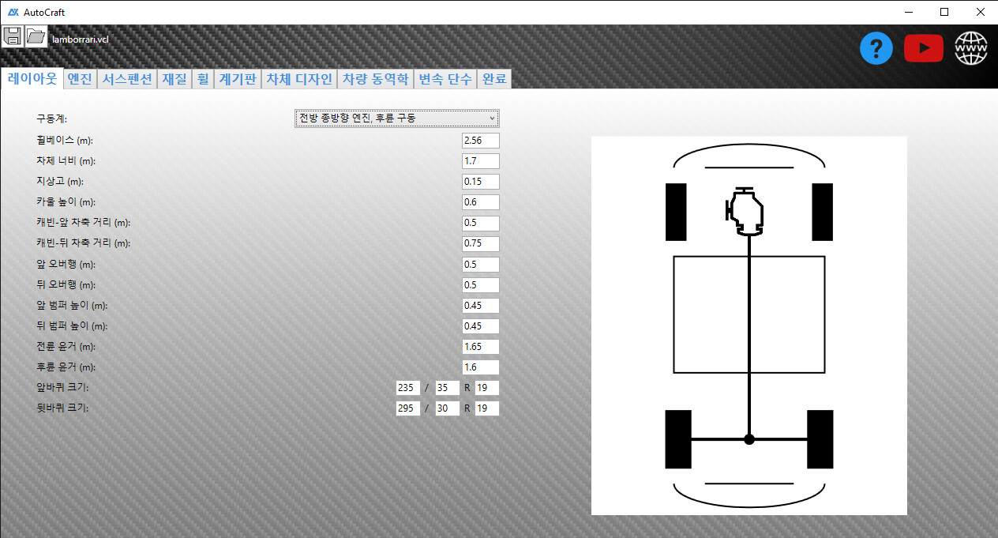This screenshot has height=538, width=998.
Task: Expand the 구동계 drivetrain dropdown
Action: click(x=397, y=119)
